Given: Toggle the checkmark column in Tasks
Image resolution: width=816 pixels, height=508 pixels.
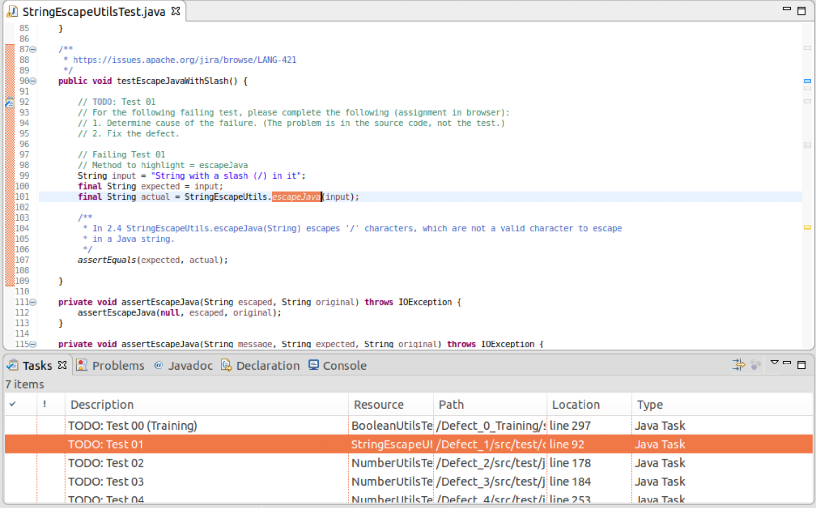Looking at the screenshot, I should coord(12,404).
